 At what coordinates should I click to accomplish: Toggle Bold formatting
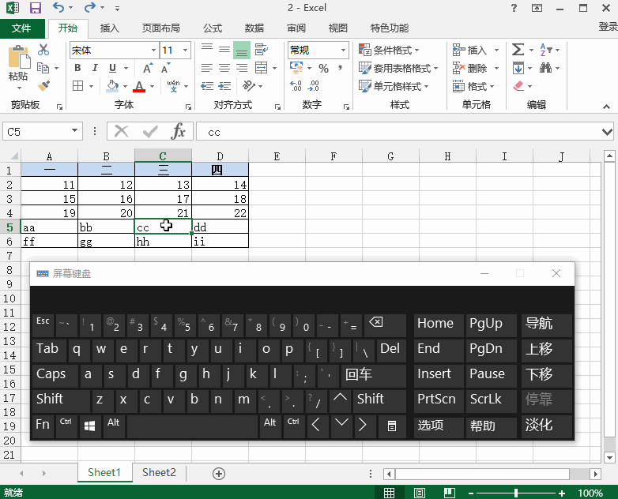pyautogui.click(x=77, y=68)
